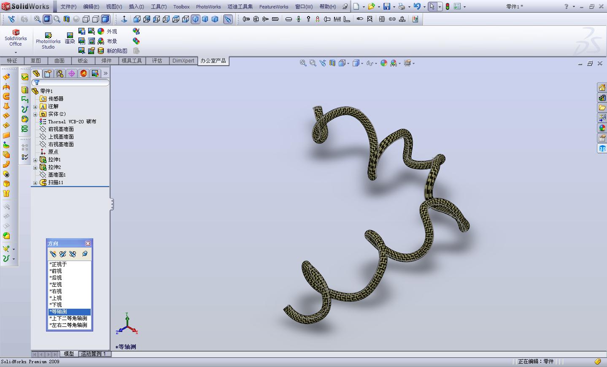Viewport: 607px width, 367px height.
Task: Pin the 方向 orientation dialog
Action: pos(85,254)
